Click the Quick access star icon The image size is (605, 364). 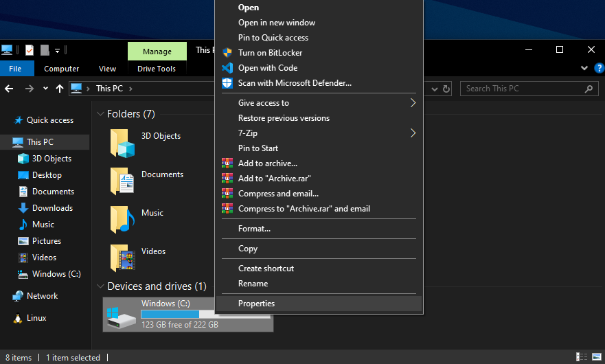19,120
